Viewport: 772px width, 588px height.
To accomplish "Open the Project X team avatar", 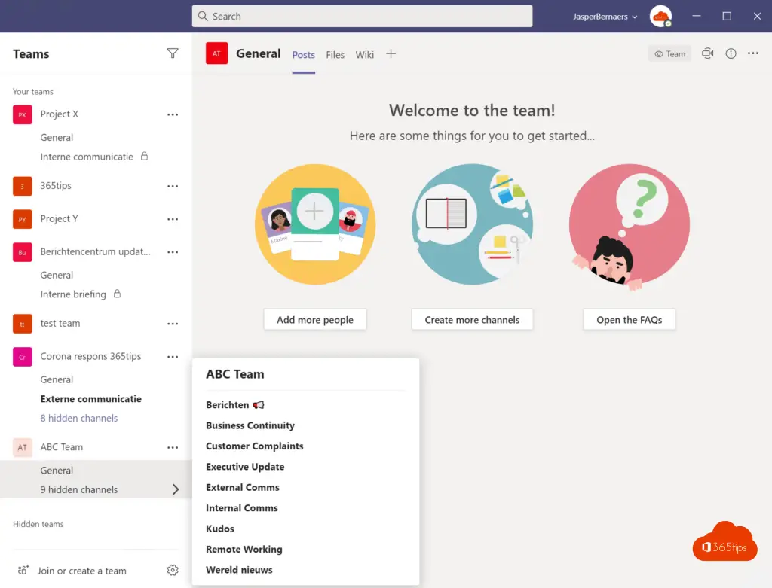I will point(22,114).
